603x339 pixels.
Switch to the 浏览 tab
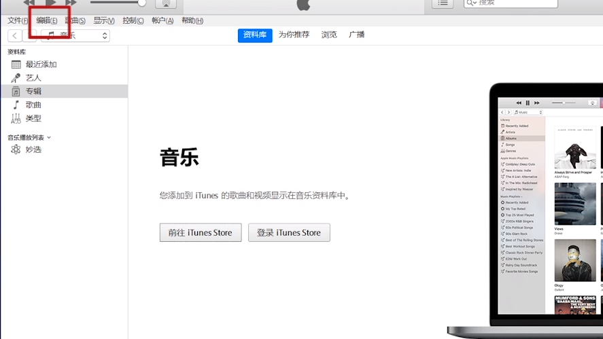click(329, 35)
